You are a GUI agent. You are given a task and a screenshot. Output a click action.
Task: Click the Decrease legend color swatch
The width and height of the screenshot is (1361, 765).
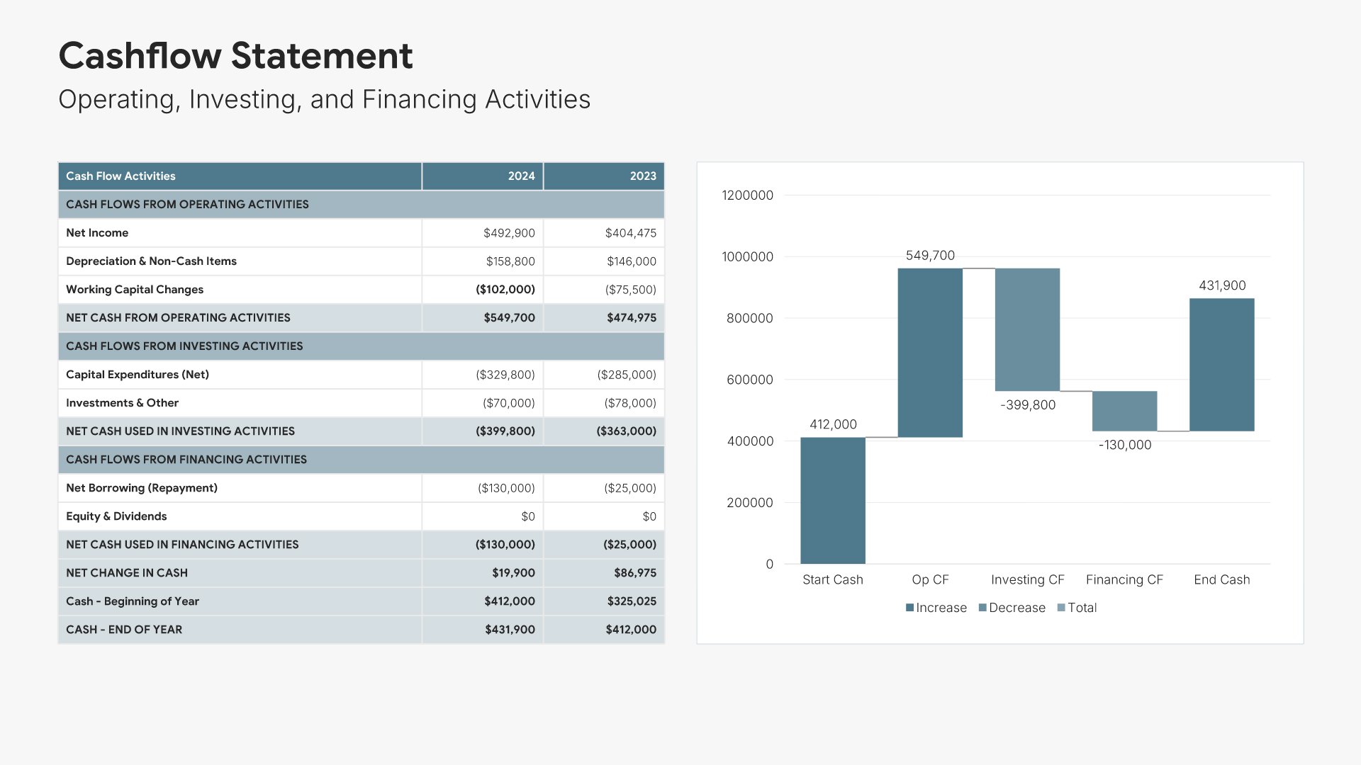click(x=982, y=608)
